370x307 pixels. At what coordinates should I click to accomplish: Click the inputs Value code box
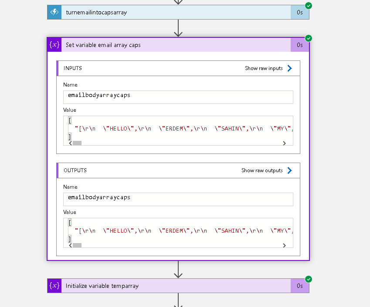pyautogui.click(x=178, y=130)
